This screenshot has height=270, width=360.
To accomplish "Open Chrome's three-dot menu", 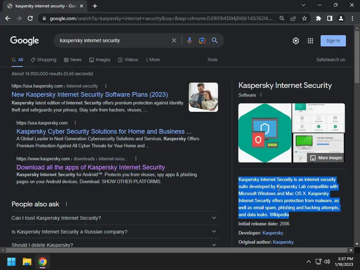I will tap(352, 18).
